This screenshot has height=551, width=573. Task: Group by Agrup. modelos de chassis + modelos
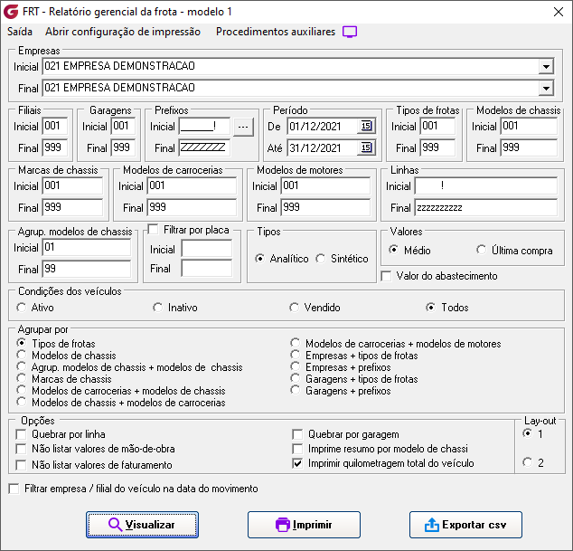(22, 366)
